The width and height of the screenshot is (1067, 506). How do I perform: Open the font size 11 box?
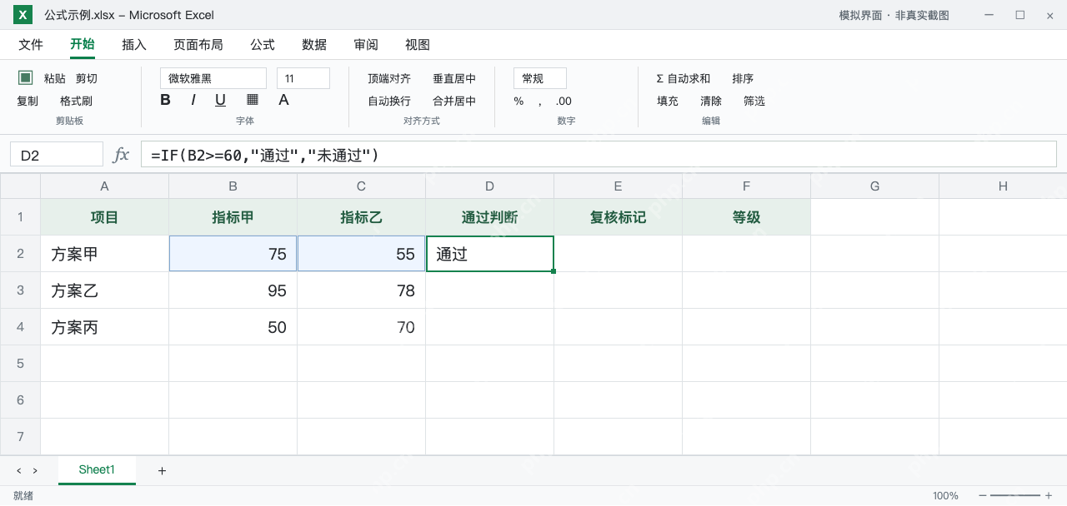(303, 78)
